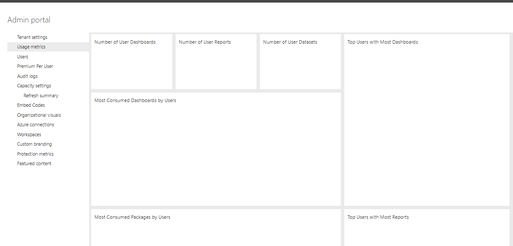Open Capacity settings
The width and height of the screenshot is (513, 246).
point(34,86)
